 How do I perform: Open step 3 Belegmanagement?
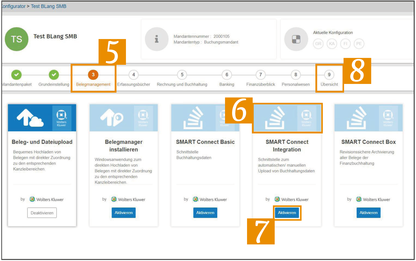coord(93,75)
